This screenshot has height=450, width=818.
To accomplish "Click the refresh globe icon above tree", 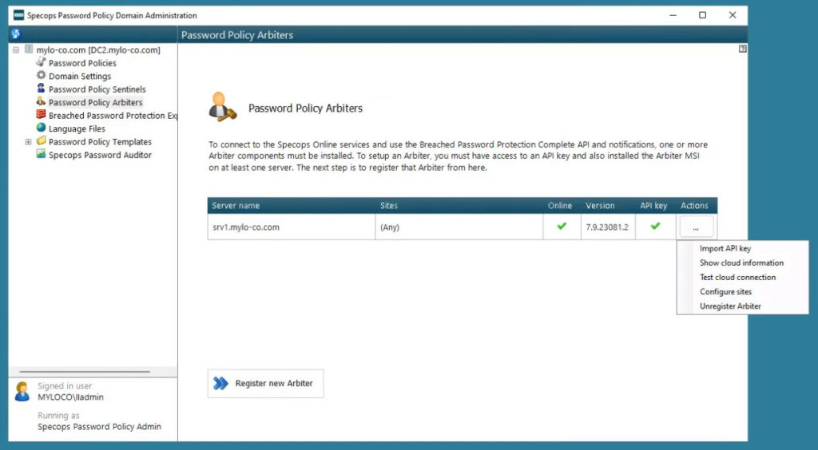I will click(15, 34).
